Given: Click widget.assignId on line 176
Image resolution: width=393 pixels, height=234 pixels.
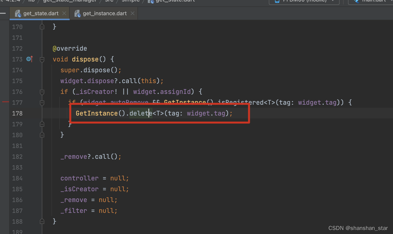Looking at the screenshot, I should (162, 92).
